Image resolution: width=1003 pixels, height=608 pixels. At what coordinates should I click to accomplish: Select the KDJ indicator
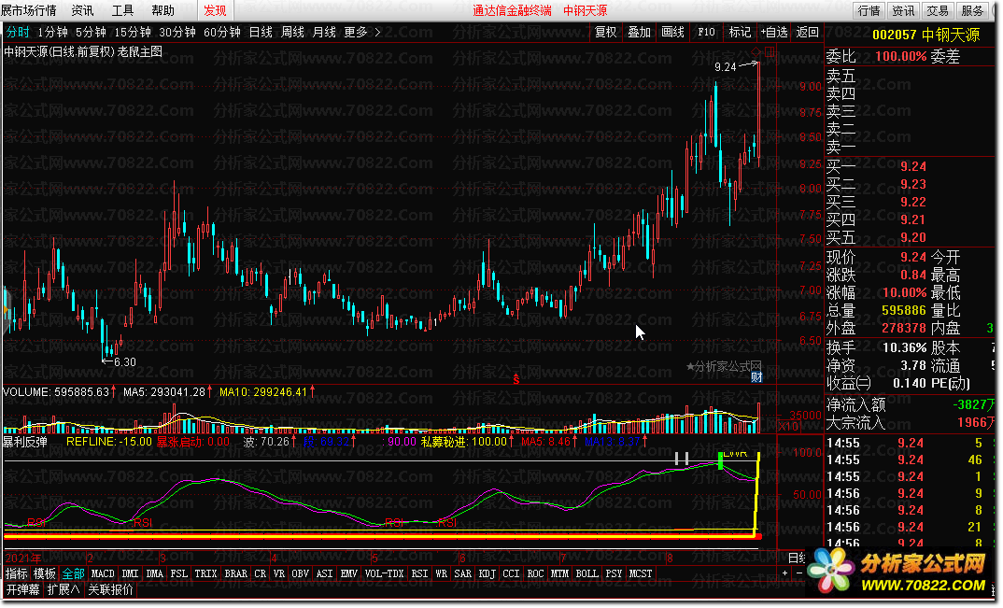point(487,574)
